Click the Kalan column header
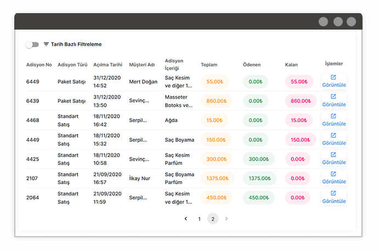 (291, 65)
